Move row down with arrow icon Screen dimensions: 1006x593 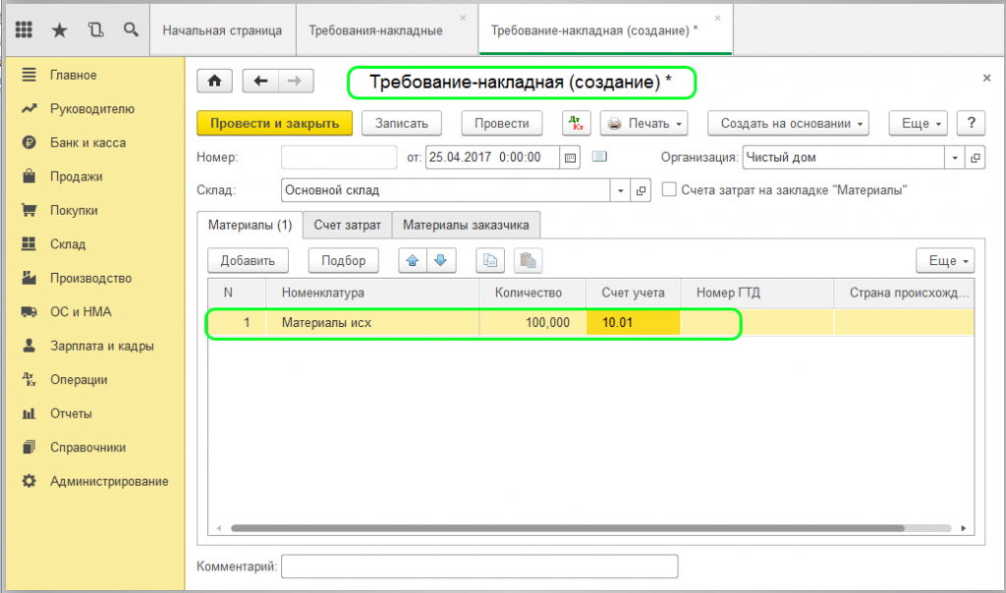(x=441, y=260)
